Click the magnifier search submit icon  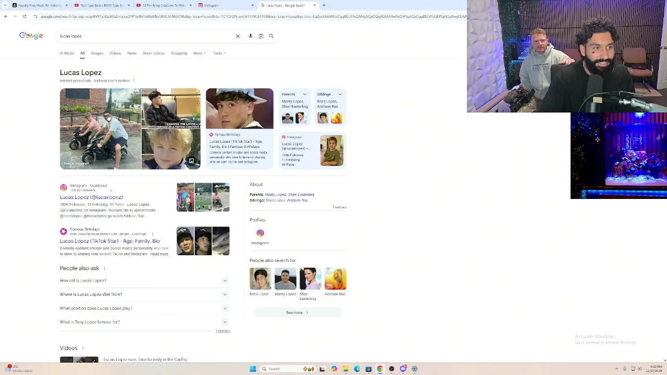[271, 36]
